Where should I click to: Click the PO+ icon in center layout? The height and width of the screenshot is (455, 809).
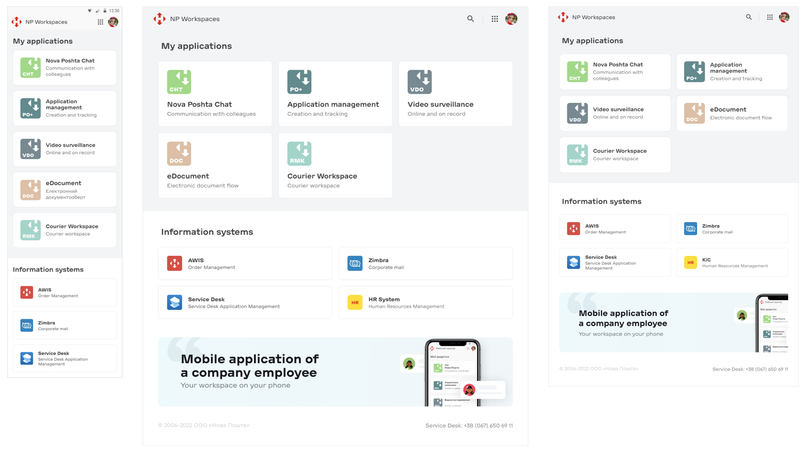tap(299, 82)
